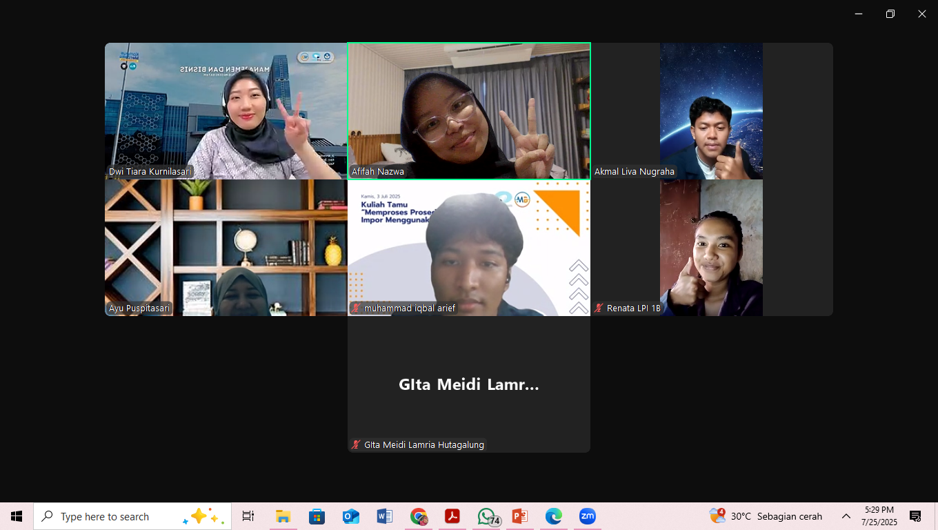Open Google Chrome from the taskbar
The height and width of the screenshot is (530, 938).
[419, 516]
